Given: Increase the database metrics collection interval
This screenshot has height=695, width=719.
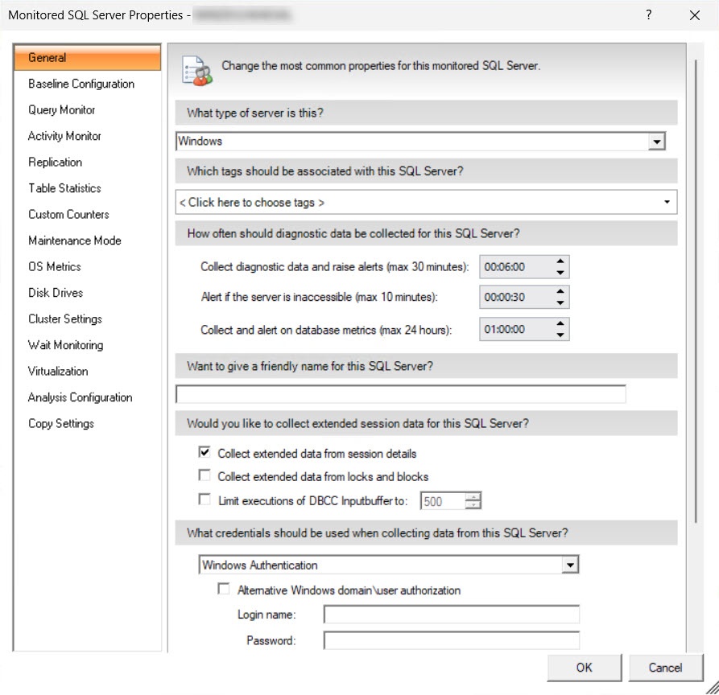Looking at the screenshot, I should click(x=560, y=323).
